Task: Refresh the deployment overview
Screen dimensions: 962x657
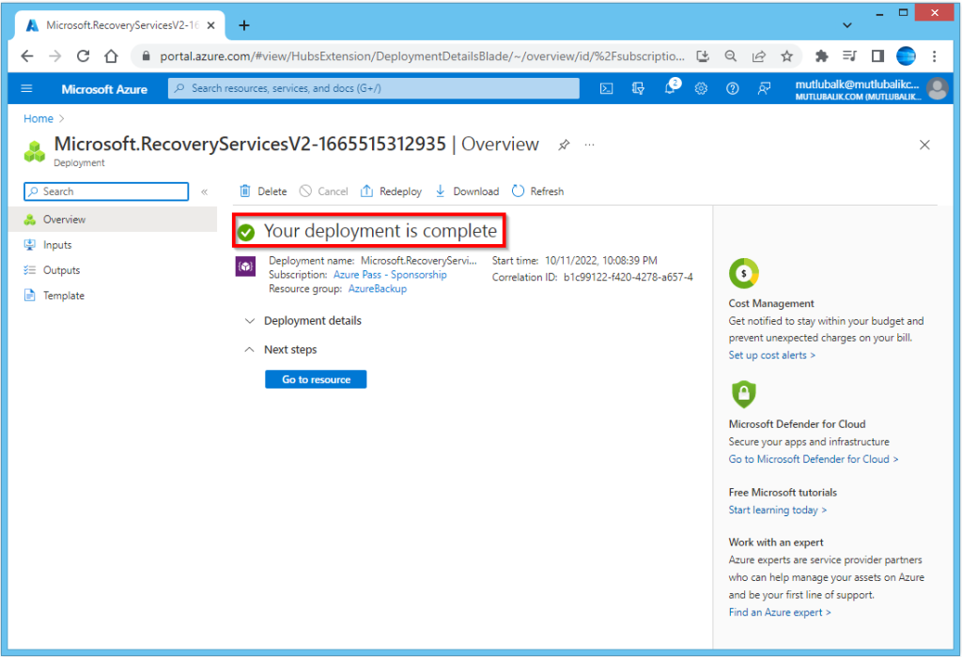Action: [537, 191]
